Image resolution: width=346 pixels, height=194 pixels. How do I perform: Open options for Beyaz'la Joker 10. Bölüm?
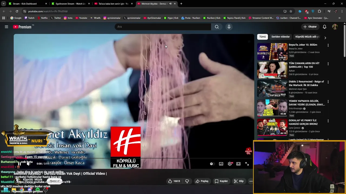(328, 45)
